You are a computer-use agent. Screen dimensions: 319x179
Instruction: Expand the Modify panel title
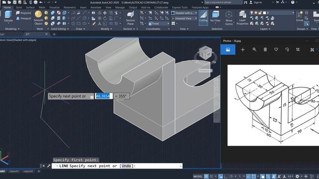106,29
